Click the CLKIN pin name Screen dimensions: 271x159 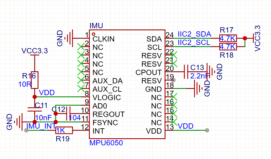click(x=103, y=39)
